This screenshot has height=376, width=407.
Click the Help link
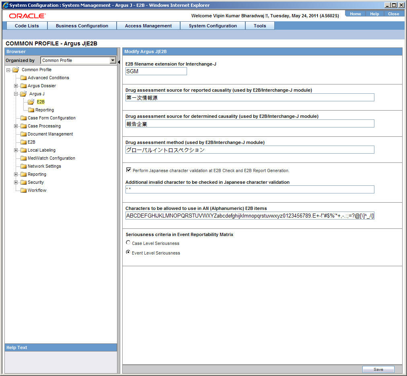coord(374,14)
